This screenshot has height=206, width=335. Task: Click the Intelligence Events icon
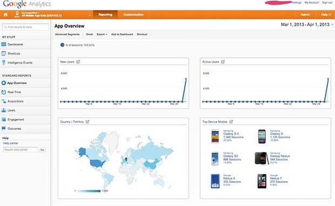[4, 62]
